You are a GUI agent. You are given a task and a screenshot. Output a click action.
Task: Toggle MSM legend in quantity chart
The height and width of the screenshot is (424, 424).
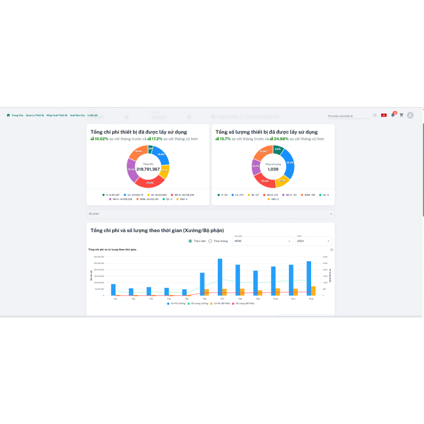coord(308,195)
